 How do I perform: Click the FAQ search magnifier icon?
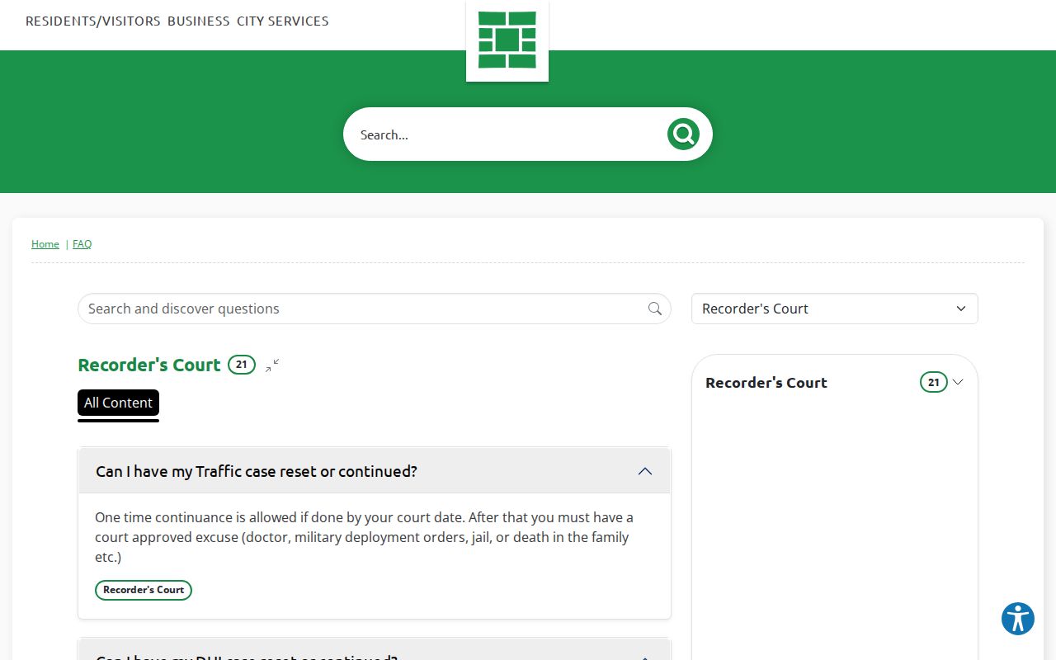(655, 309)
